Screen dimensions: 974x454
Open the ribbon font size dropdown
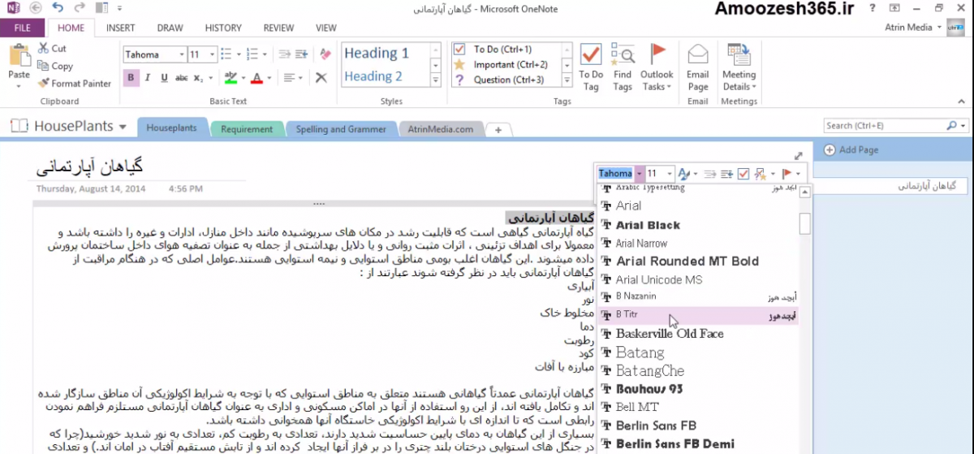tap(211, 55)
